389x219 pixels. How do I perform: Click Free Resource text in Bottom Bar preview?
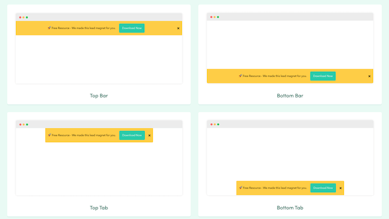275,76
